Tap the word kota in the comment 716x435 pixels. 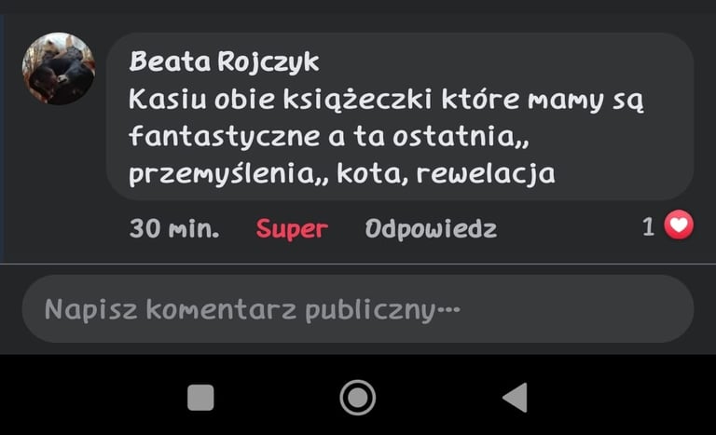[369, 174]
